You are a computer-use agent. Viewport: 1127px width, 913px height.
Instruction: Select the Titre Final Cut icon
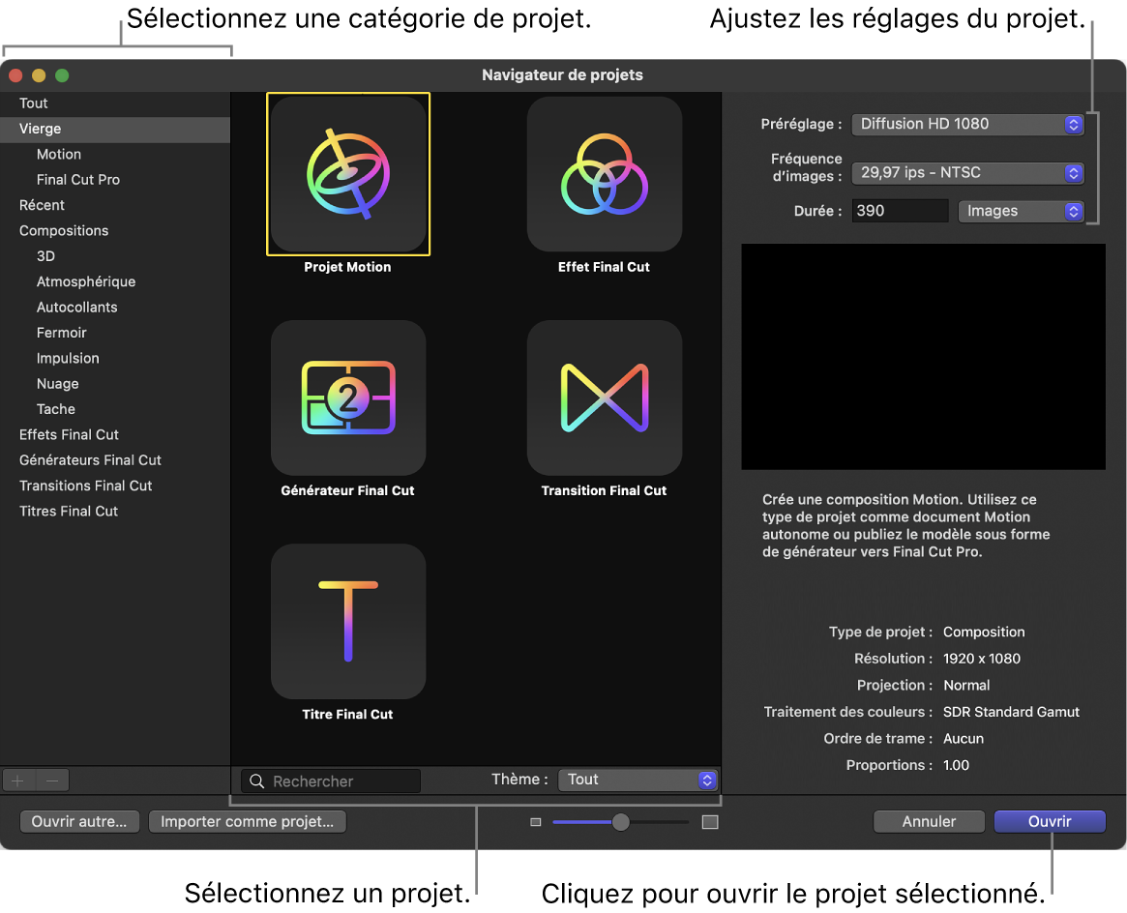click(348, 621)
